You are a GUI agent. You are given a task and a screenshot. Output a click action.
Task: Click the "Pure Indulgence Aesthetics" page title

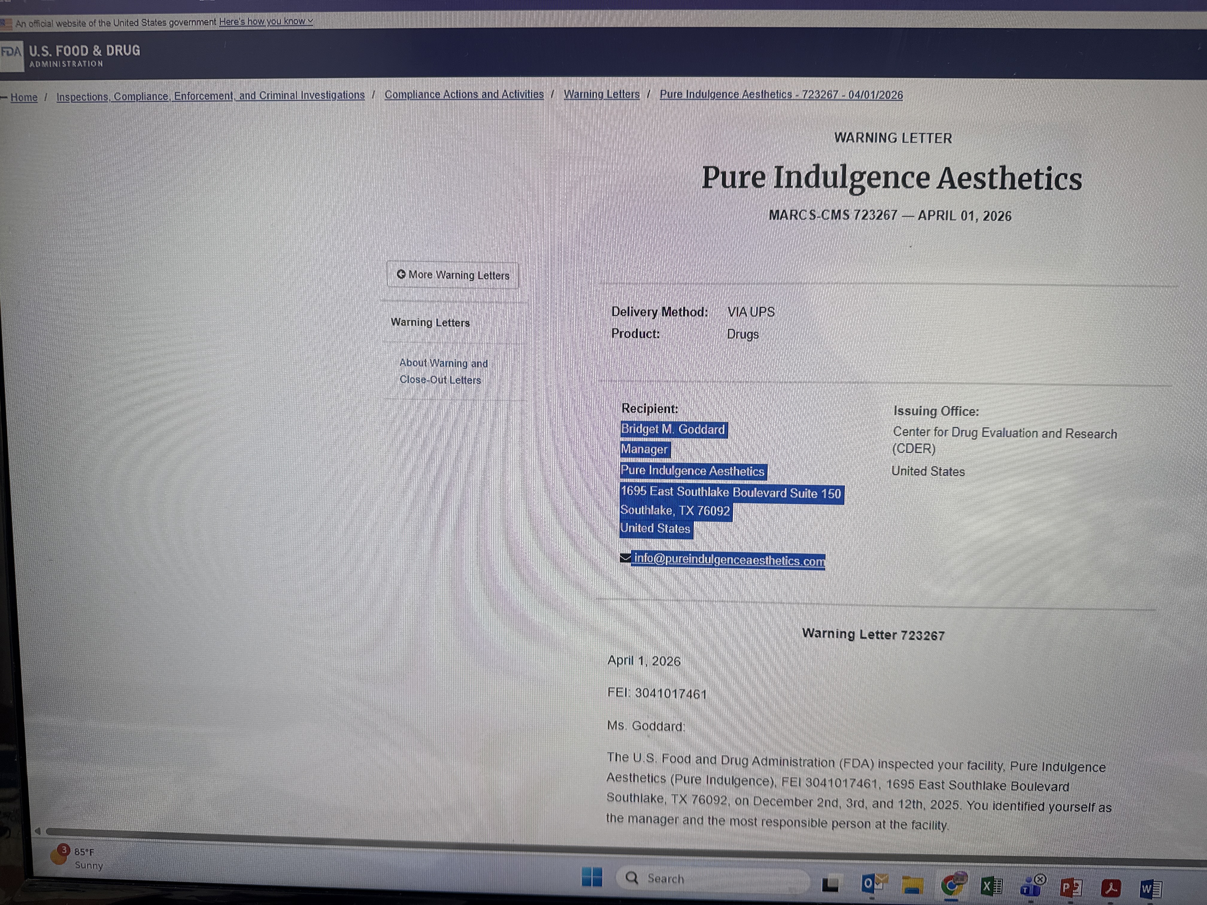point(891,178)
